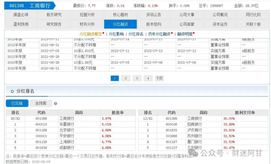Go to page 1 of dividend table
The width and height of the screenshot is (271, 164).
pyautogui.click(x=114, y=78)
